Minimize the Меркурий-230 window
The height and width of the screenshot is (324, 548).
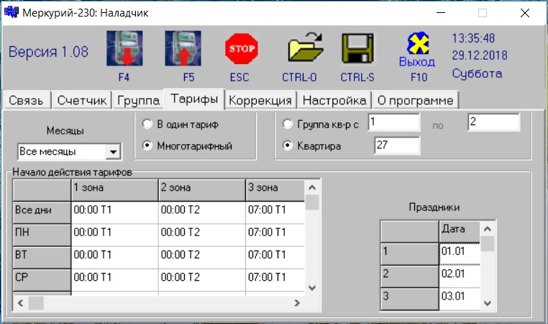(x=441, y=13)
